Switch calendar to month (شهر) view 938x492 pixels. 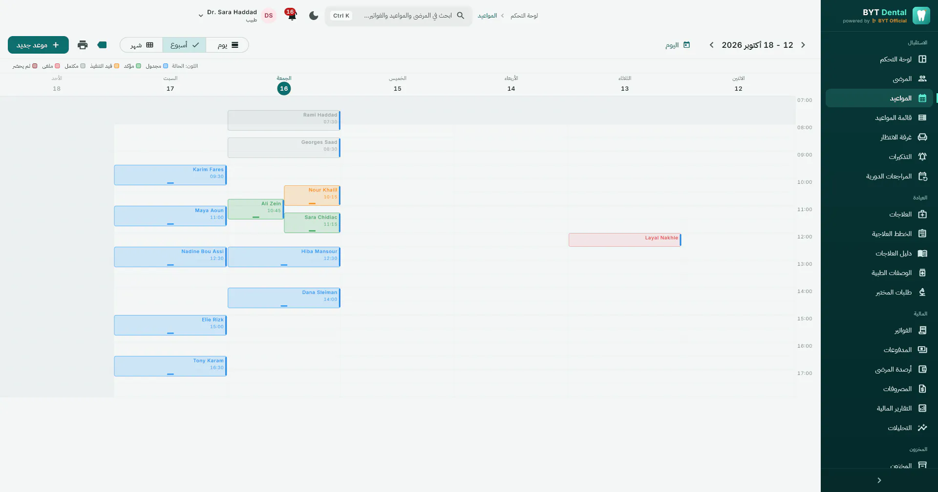click(x=141, y=45)
